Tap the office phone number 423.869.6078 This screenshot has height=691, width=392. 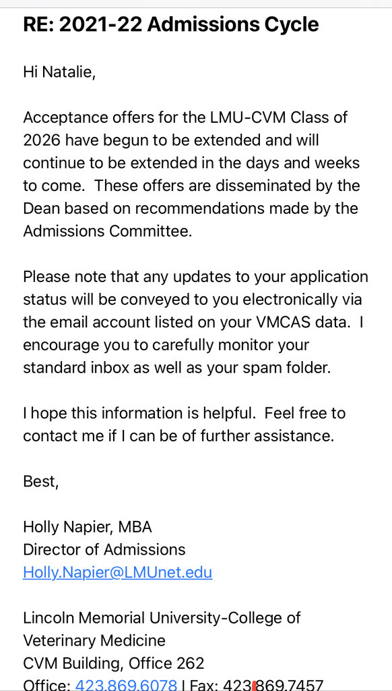[x=126, y=684]
